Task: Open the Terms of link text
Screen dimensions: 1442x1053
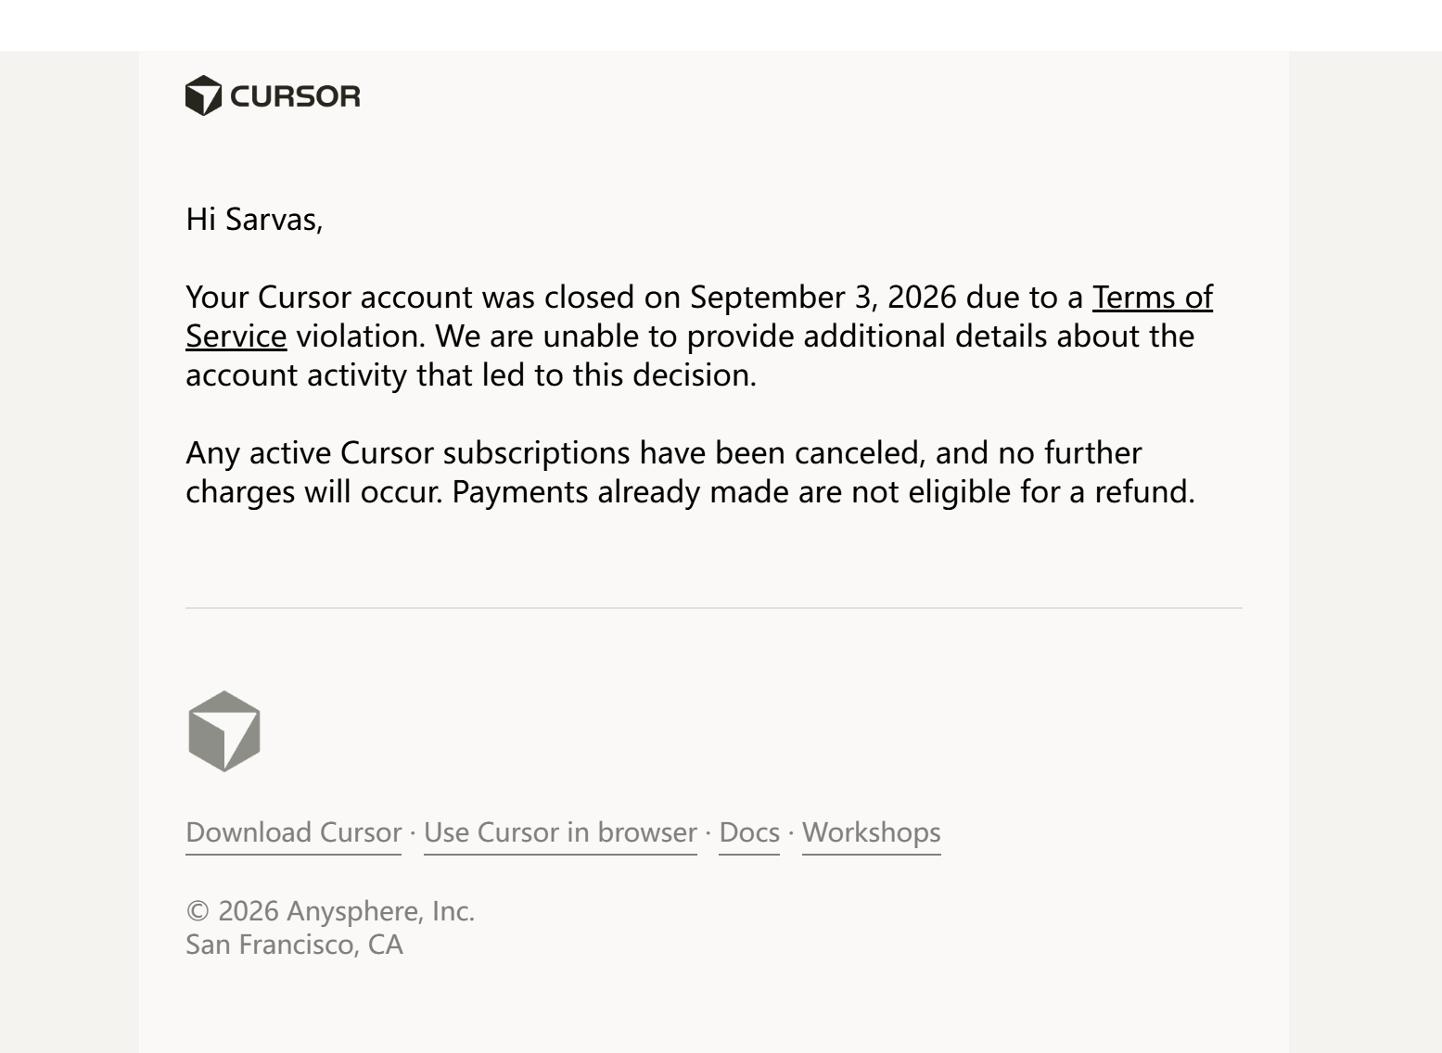Action: pos(1152,297)
